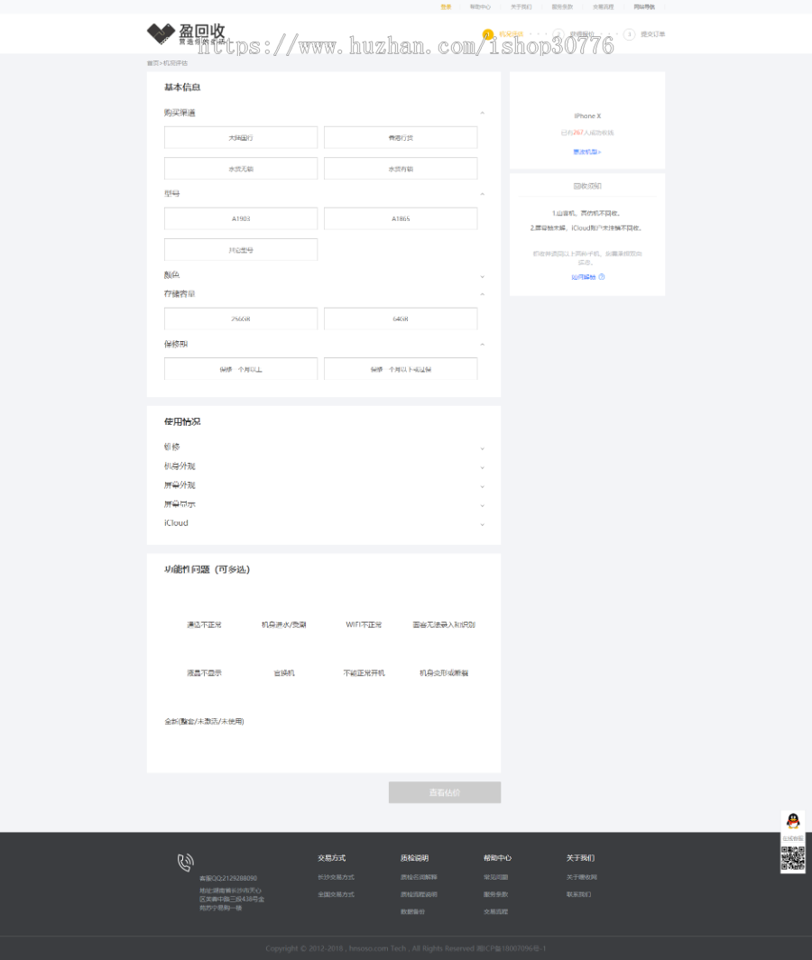Open the QQ penguin online service icon
Image resolution: width=812 pixels, height=960 pixels.
pos(792,821)
